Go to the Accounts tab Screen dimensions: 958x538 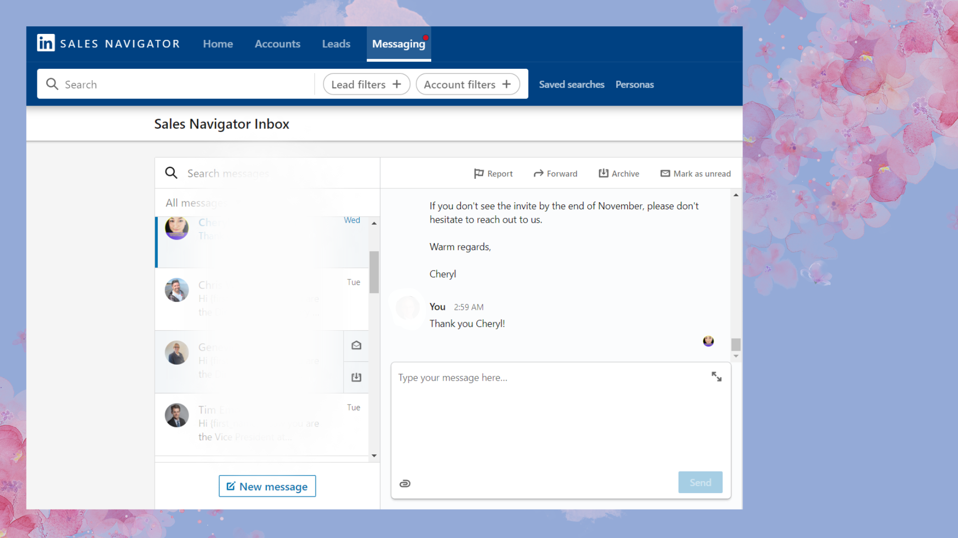277,44
